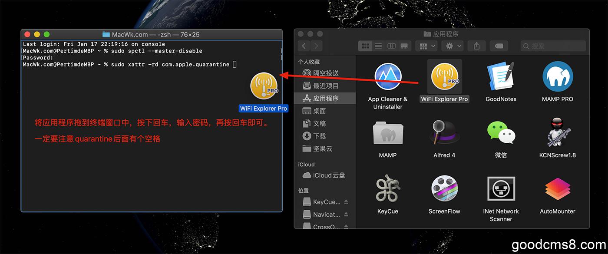The height and width of the screenshot is (254, 608).
Task: Switch Finder to gallery view
Action: point(404,46)
